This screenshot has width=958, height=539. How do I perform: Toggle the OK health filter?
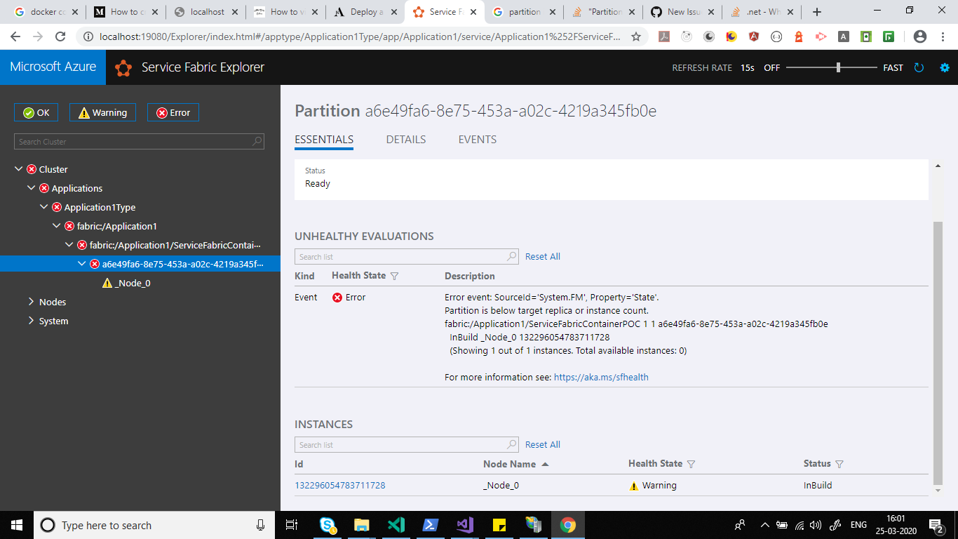click(36, 112)
